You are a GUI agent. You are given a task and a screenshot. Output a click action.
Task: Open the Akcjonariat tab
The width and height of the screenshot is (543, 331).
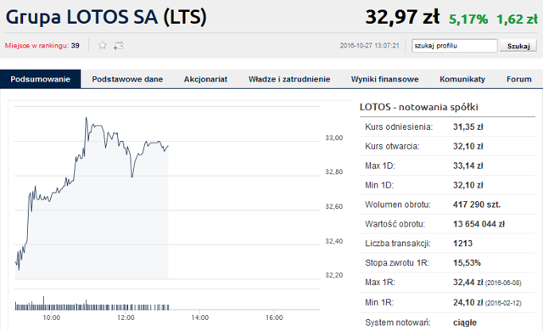point(205,79)
